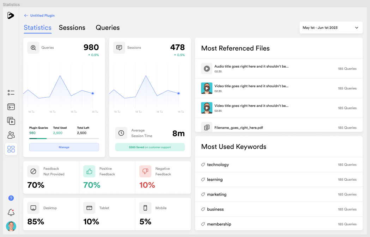Click the tag icon beside learning

click(x=203, y=180)
